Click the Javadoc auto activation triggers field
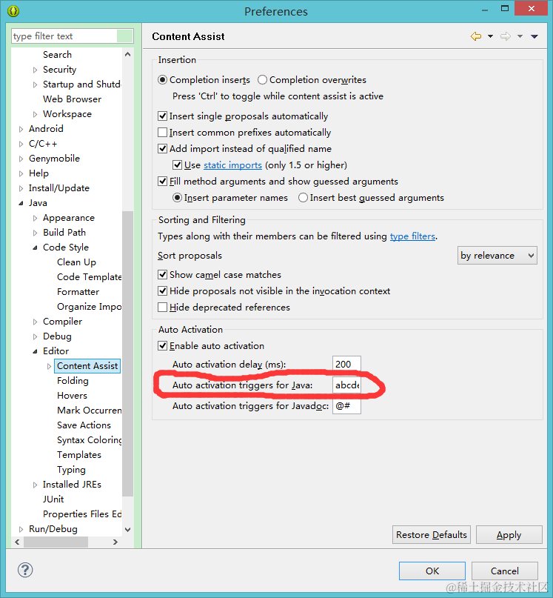This screenshot has height=598, width=553. [346, 406]
